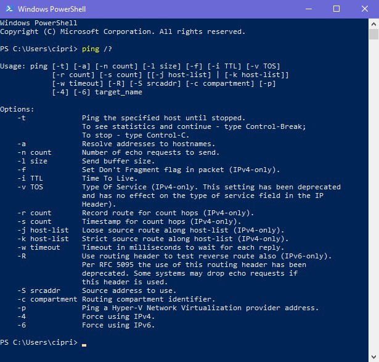
Task: Click the bottom 'PS C:\Users\cipri>' prompt
Action: tap(39, 342)
